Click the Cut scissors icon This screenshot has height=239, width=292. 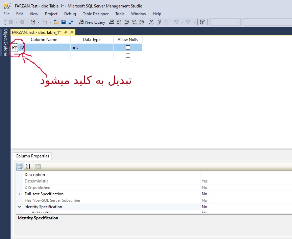tap(151, 22)
